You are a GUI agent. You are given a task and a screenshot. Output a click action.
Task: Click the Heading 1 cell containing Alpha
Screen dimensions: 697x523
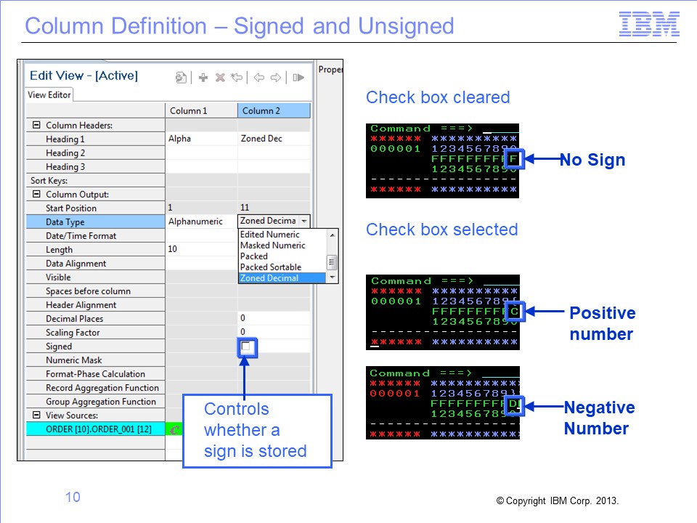coord(201,139)
